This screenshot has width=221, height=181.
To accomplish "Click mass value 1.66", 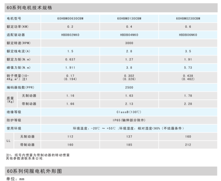I will (70, 104).
